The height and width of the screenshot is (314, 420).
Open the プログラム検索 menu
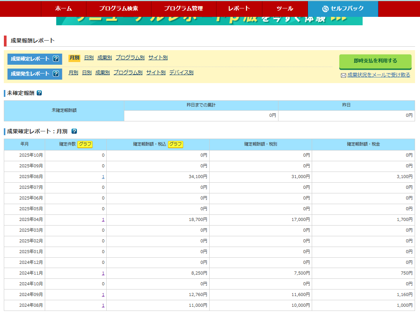119,8
